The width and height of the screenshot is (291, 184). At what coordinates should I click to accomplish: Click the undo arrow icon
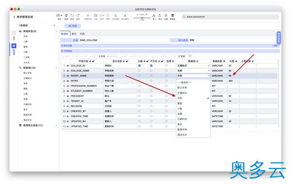pyautogui.click(x=72, y=15)
